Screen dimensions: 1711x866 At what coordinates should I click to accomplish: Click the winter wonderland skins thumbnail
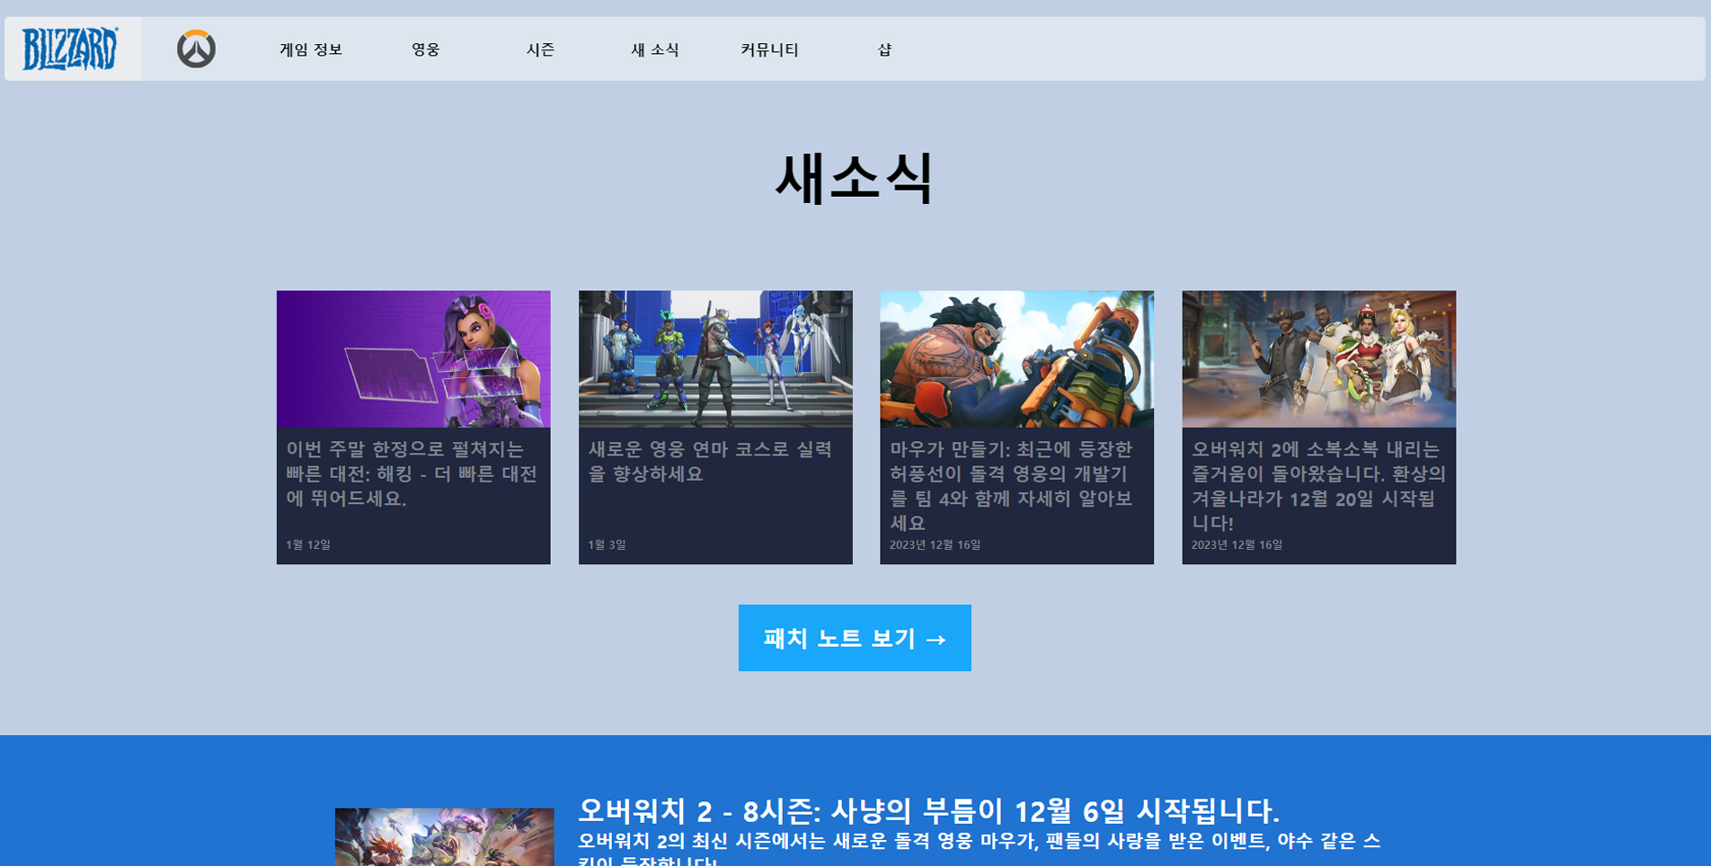point(1318,358)
